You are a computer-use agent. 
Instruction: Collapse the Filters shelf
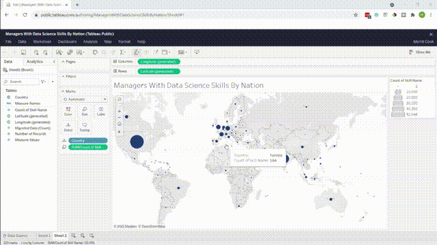coord(63,76)
